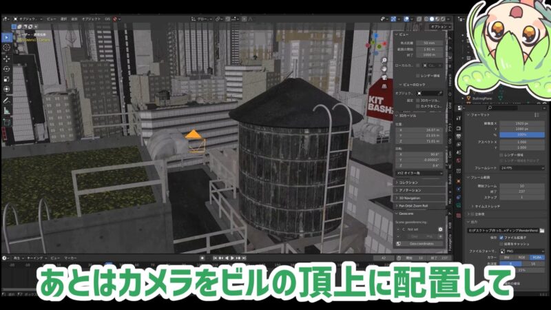Viewport: 551px width, 310px height.
Task: Enable the 3D cursor lock checkbox
Action: [x=419, y=100]
